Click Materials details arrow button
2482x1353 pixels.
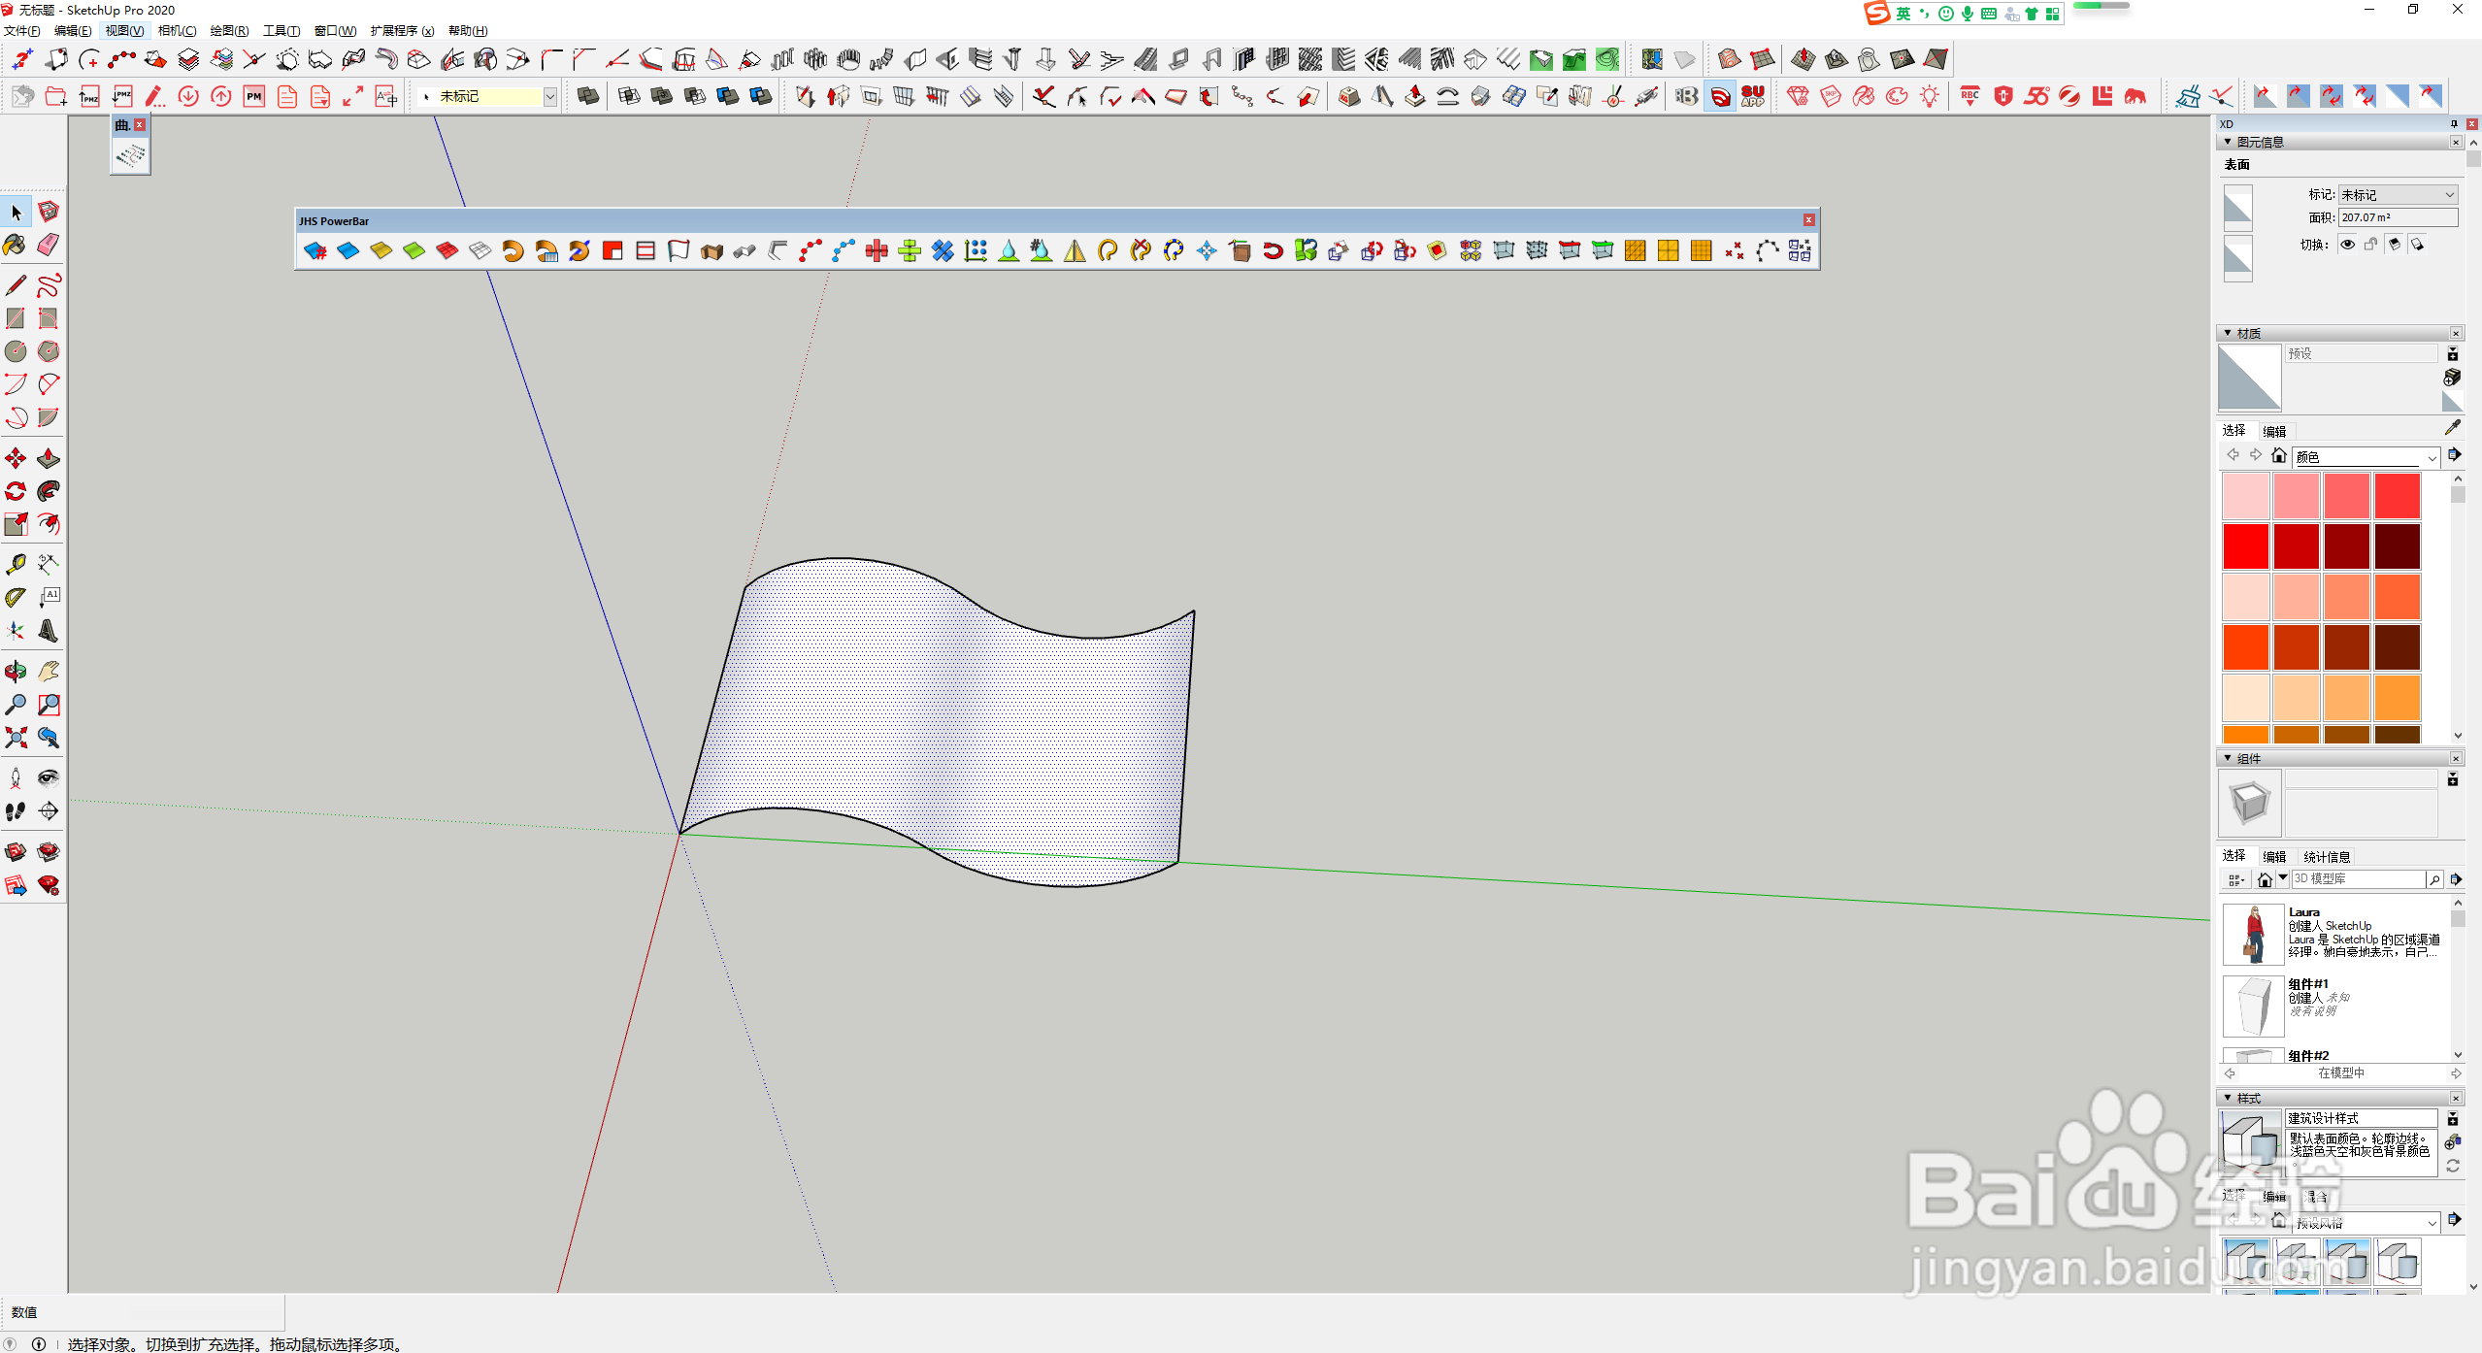2454,455
